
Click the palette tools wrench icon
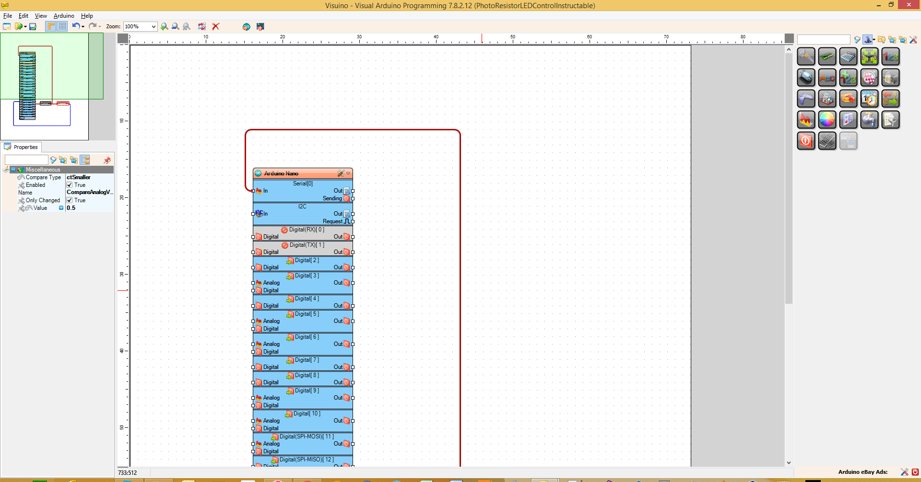(x=913, y=40)
